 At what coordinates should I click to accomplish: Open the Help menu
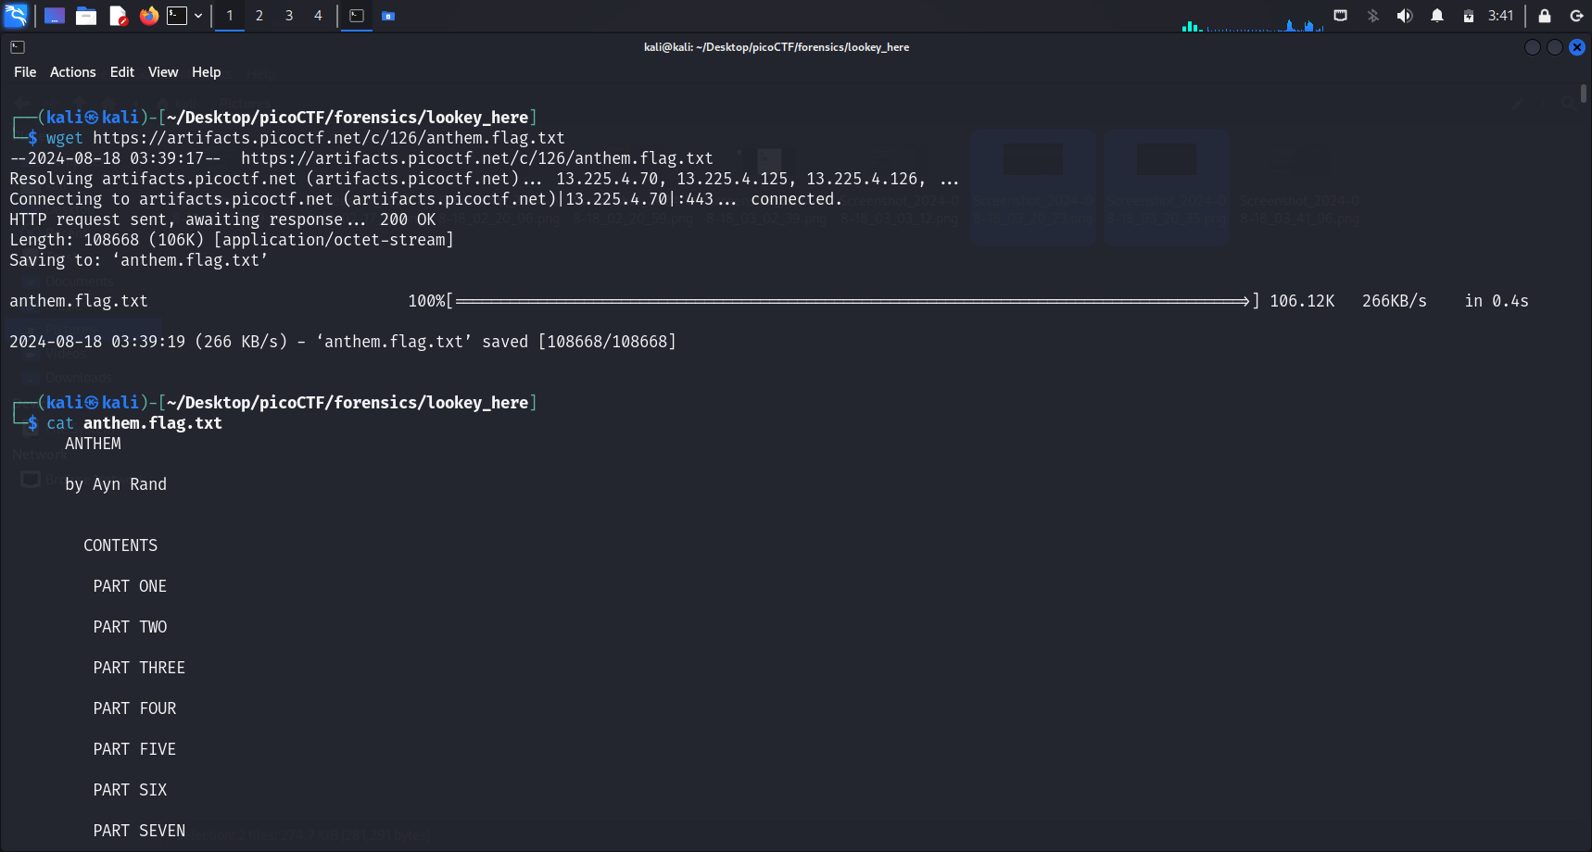206,72
